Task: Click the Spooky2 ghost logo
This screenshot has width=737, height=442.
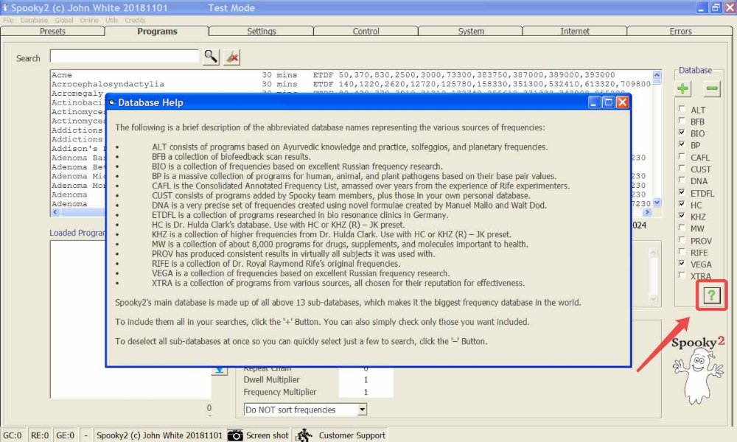Action: point(698,370)
